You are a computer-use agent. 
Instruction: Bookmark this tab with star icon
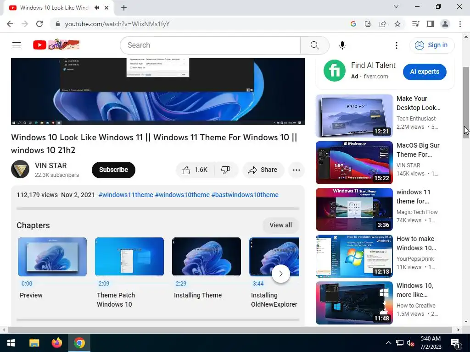[397, 24]
